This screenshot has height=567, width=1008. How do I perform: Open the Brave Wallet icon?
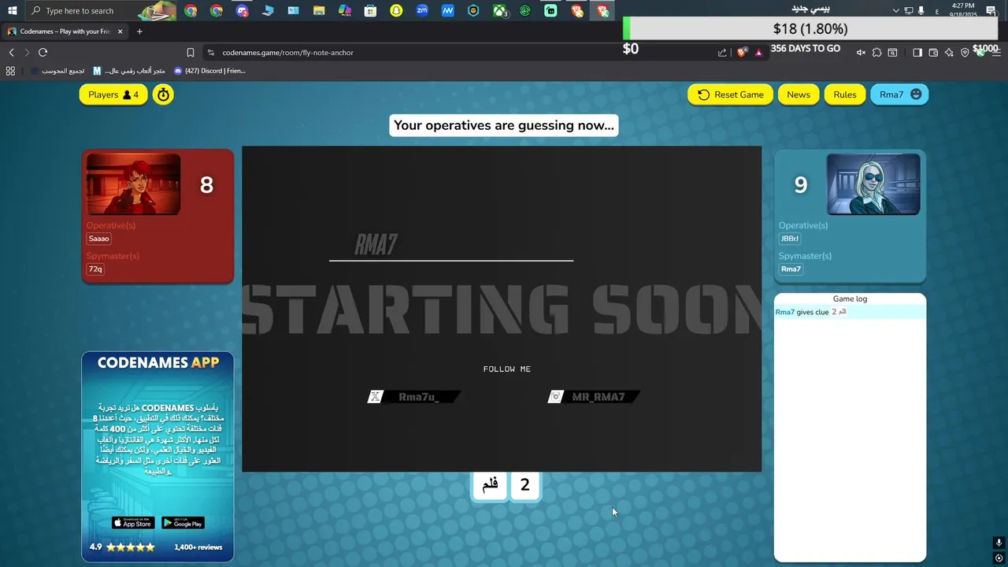pyautogui.click(x=933, y=53)
